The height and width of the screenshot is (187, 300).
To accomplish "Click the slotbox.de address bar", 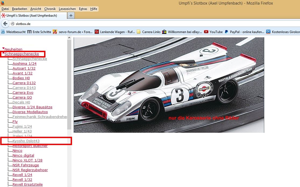I will coord(134,24).
